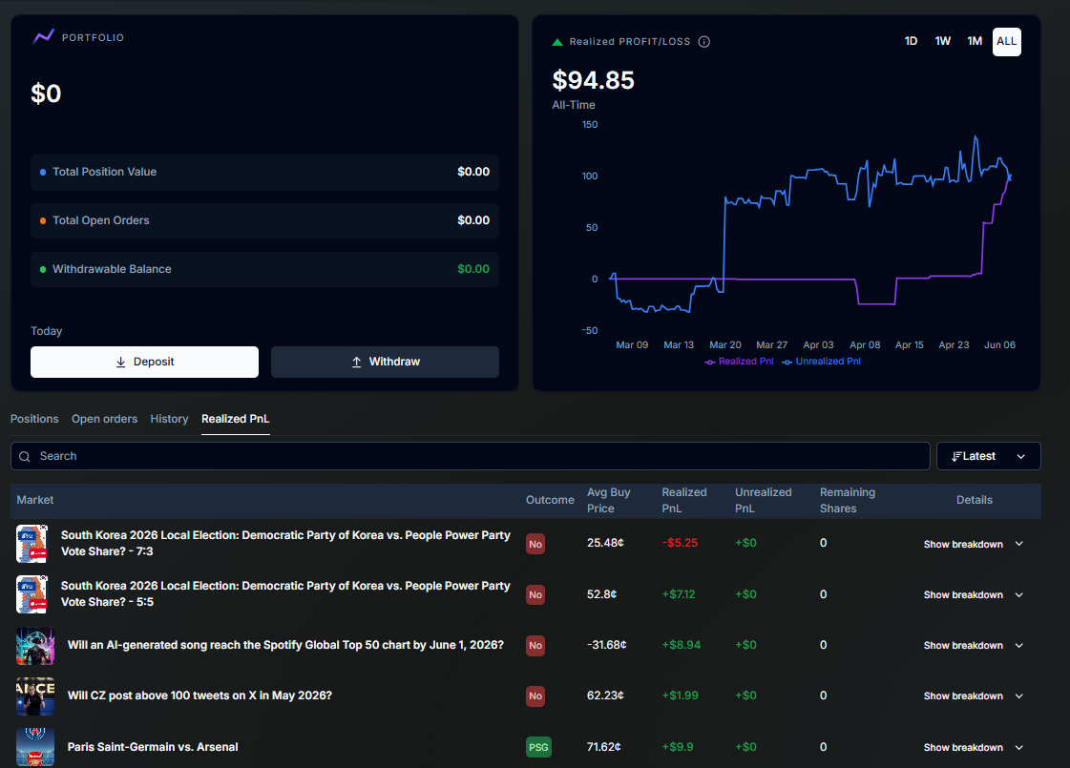The width and height of the screenshot is (1070, 768).
Task: Click the AI-generated song market image
Action: pyautogui.click(x=35, y=645)
